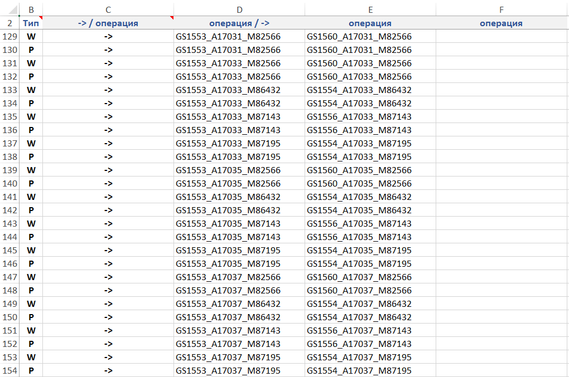The height and width of the screenshot is (377, 569).
Task: Select column E header
Action: (x=370, y=9)
